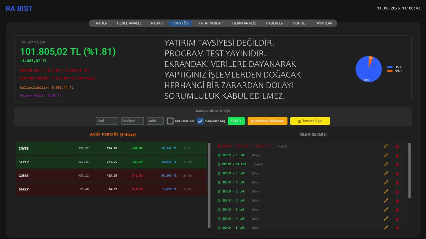Click the BIST100 Günlük line

pyautogui.click(x=58, y=78)
